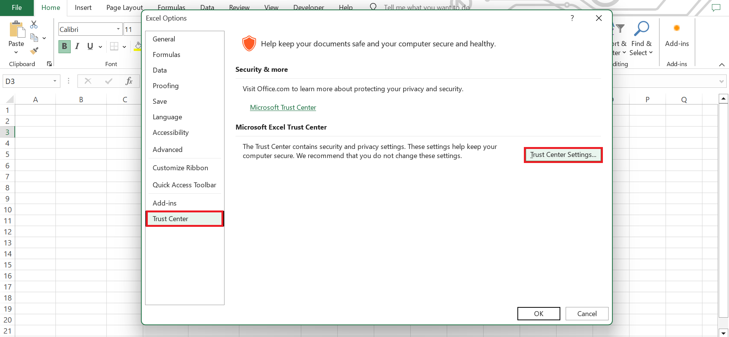Click the Format Painter brush icon
The image size is (729, 337).
pos(34,51)
